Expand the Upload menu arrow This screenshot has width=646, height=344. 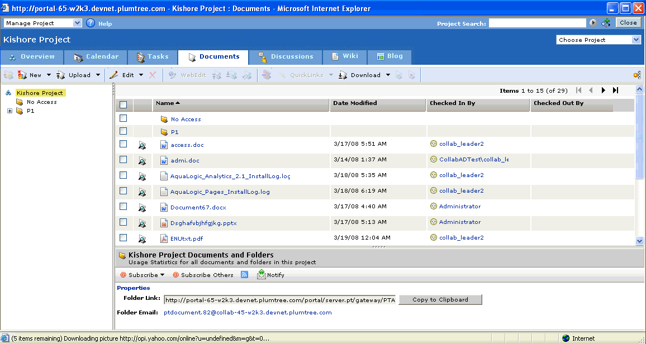[98, 75]
